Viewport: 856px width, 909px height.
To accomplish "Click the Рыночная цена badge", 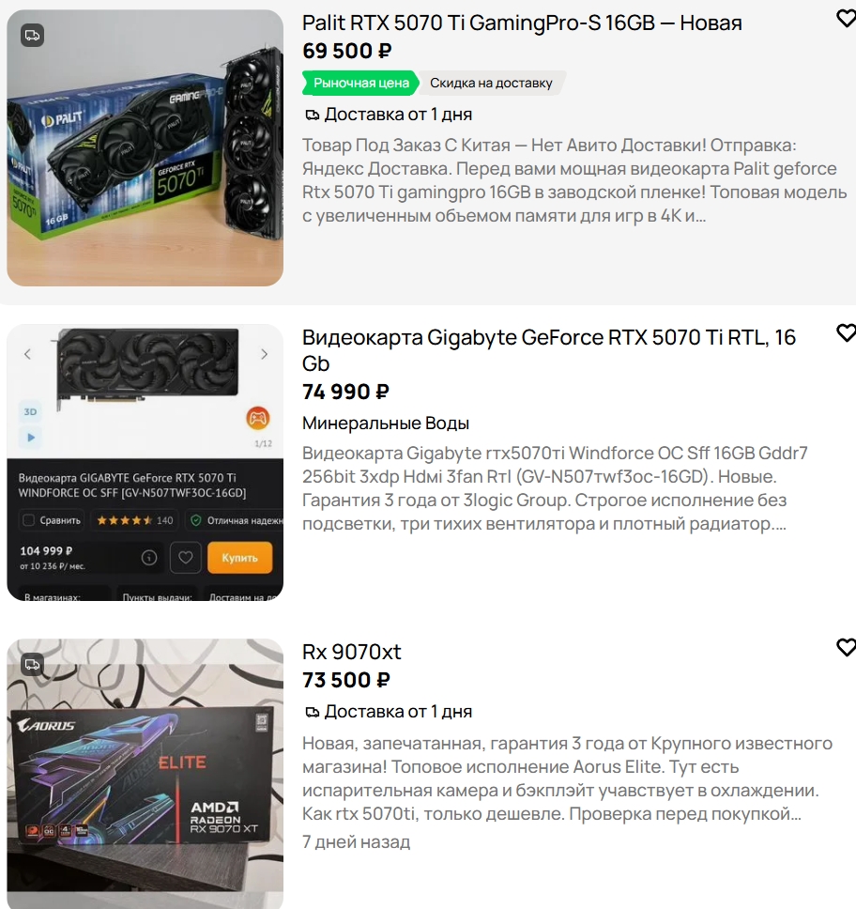I will (x=360, y=83).
